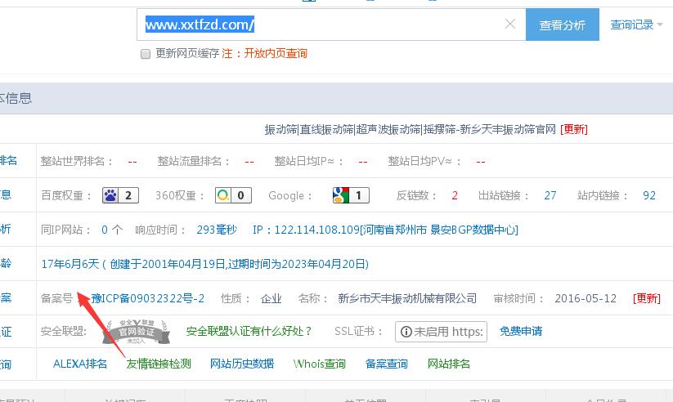Open the 网站历史数据 link
This screenshot has height=402, width=673.
[242, 364]
